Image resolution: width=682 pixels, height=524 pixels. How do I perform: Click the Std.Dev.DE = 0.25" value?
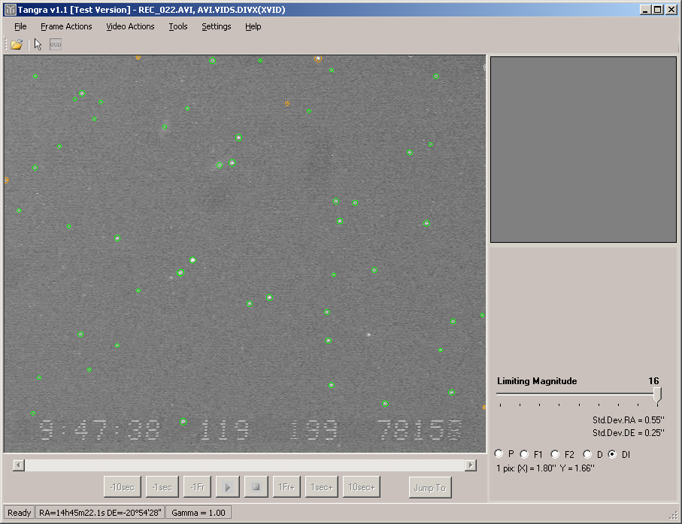point(628,433)
